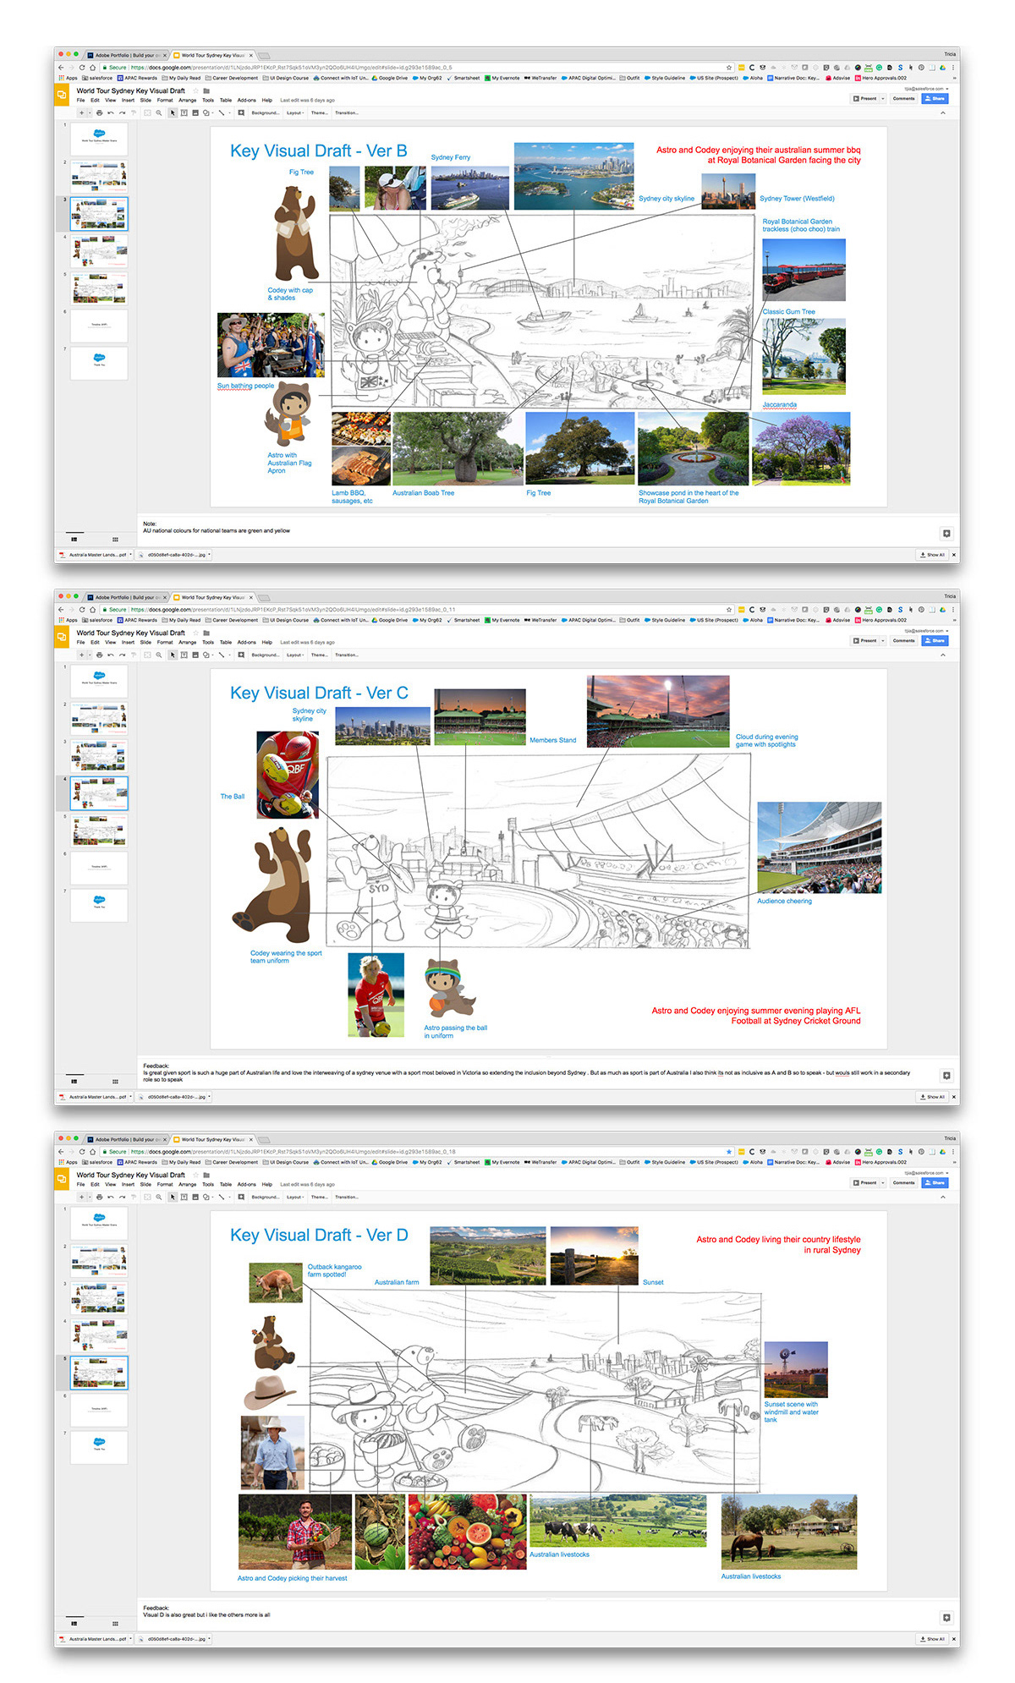Switch to filmstrip view in Ver D window
This screenshot has height=1683, width=1015.
[x=74, y=1623]
